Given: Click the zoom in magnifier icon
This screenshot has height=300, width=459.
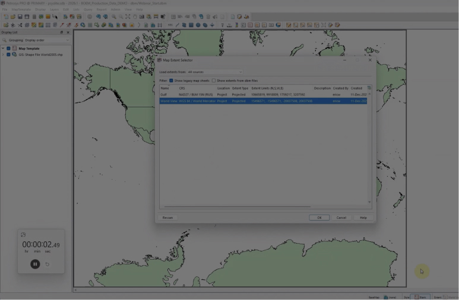Looking at the screenshot, I should pyautogui.click(x=113, y=17).
